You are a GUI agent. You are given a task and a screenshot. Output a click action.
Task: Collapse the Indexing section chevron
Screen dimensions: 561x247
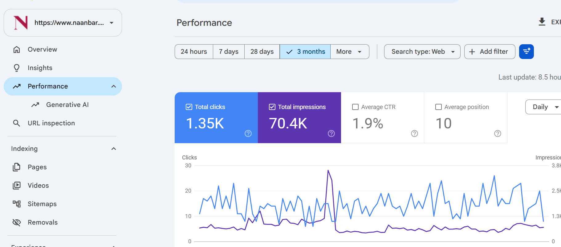coord(114,149)
